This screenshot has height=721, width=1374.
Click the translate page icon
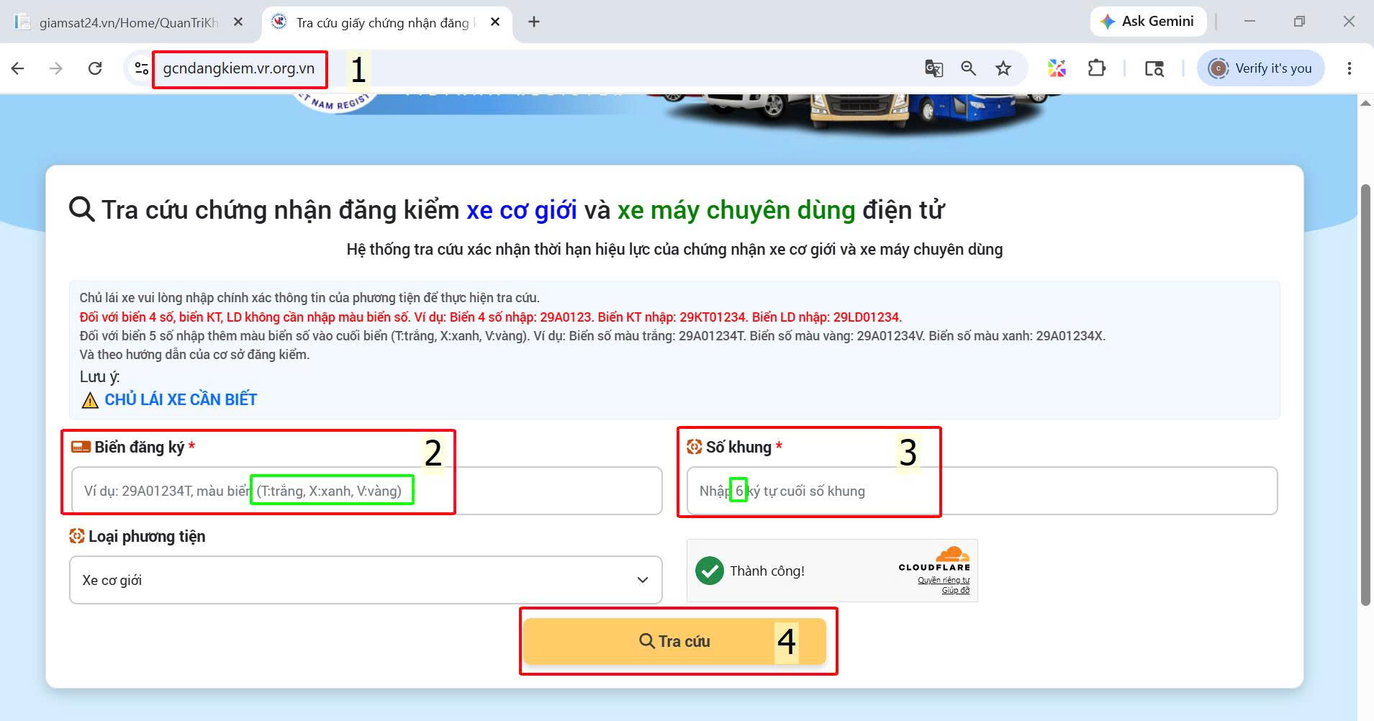pyautogui.click(x=934, y=68)
